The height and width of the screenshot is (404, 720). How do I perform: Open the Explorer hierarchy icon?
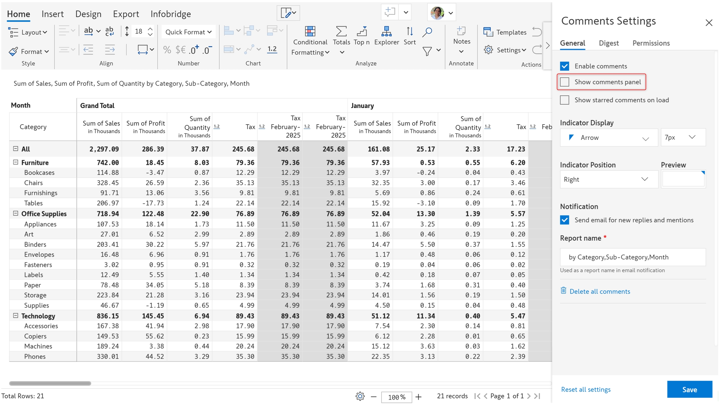[x=386, y=32]
